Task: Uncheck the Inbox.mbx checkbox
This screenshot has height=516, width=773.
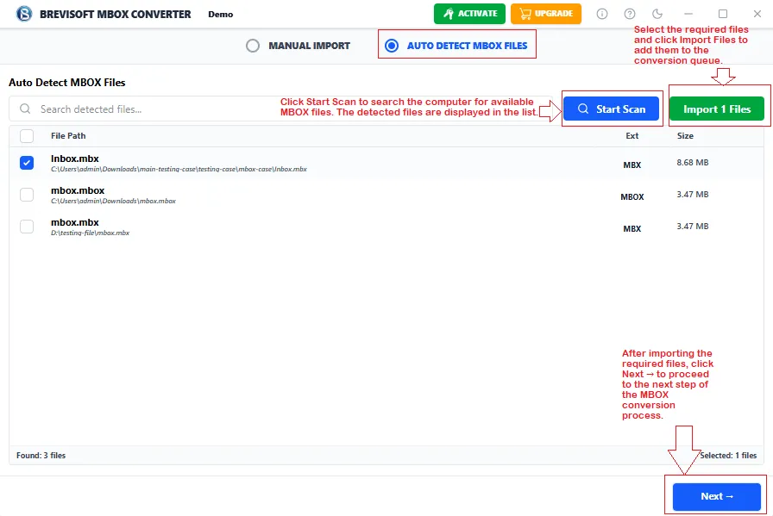Action: click(27, 163)
